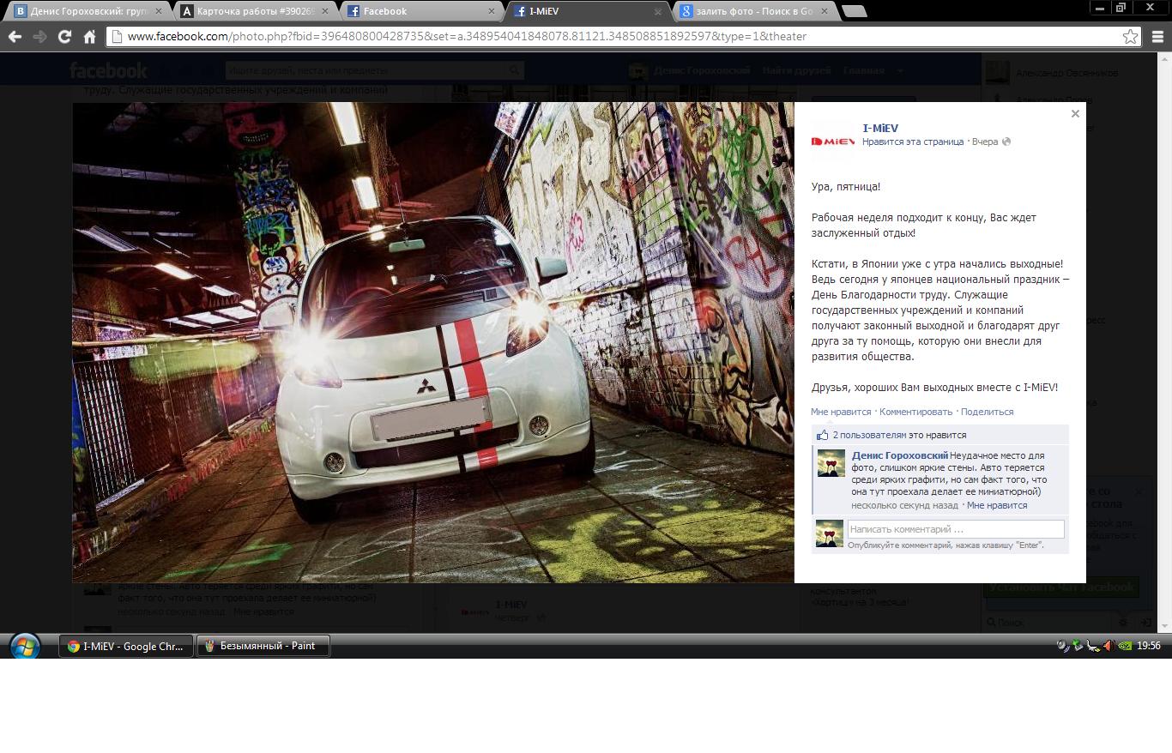Viewport: 1172px width, 753px height.
Task: Switch to the 'залить фото' Google search tab
Action: [754, 11]
